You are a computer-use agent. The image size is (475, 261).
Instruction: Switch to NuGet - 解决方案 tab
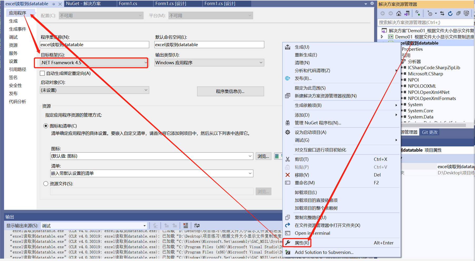[x=83, y=3]
